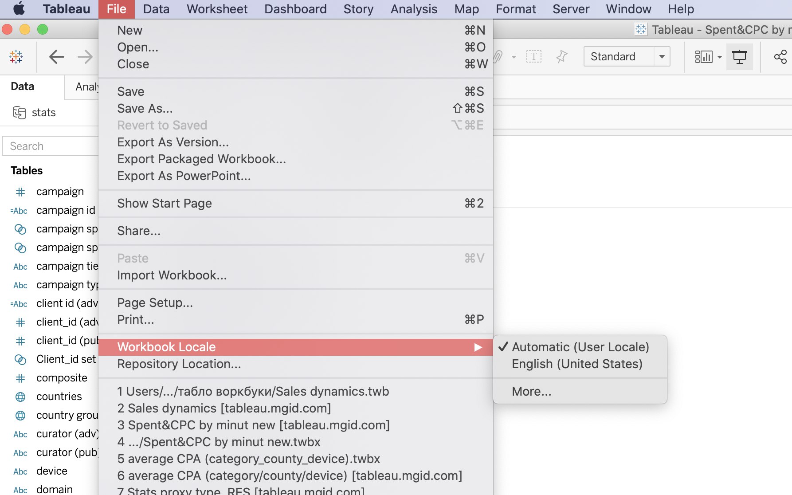The height and width of the screenshot is (495, 792).
Task: Open recent Spent&CPC by minut new [tableau.mgid.com]
Action: pyautogui.click(x=296, y=425)
